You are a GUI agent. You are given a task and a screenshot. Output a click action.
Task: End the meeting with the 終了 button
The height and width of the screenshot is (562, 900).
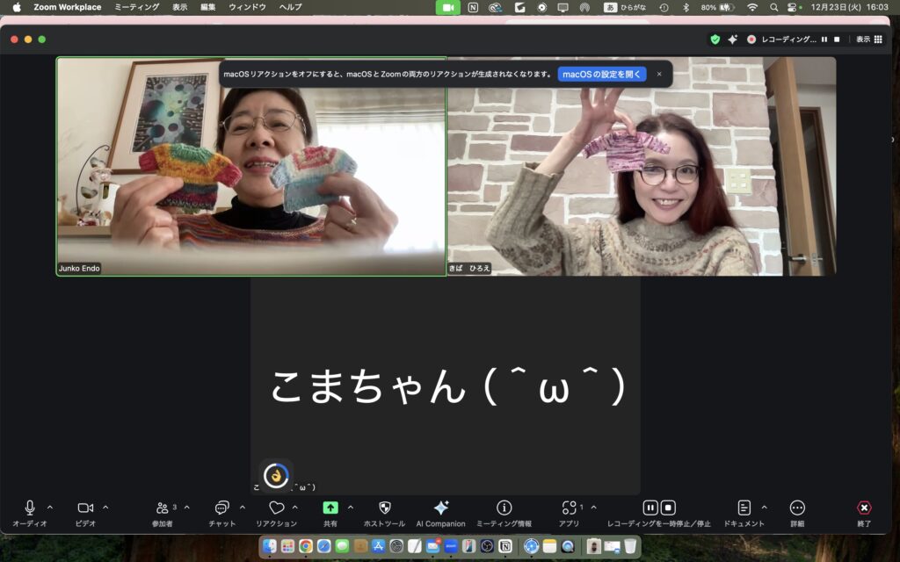point(864,508)
